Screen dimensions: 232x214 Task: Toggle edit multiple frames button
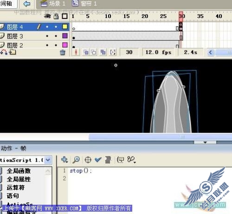click(x=103, y=52)
